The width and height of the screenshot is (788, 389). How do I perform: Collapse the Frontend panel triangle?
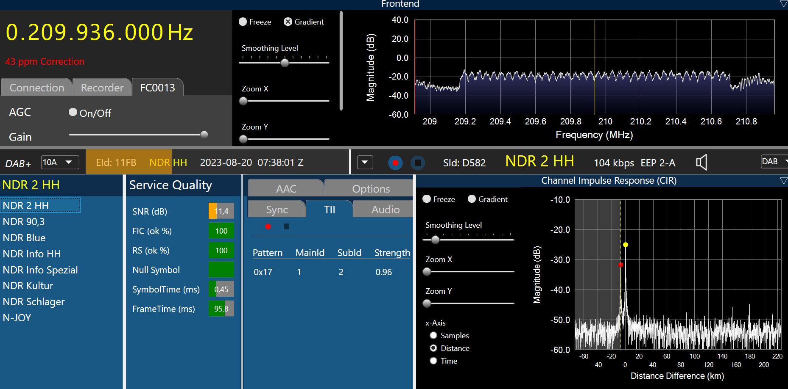pos(783,4)
